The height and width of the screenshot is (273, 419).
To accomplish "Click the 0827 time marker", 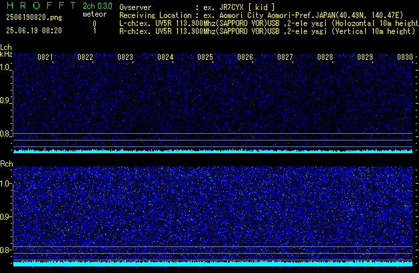I will (285, 57).
